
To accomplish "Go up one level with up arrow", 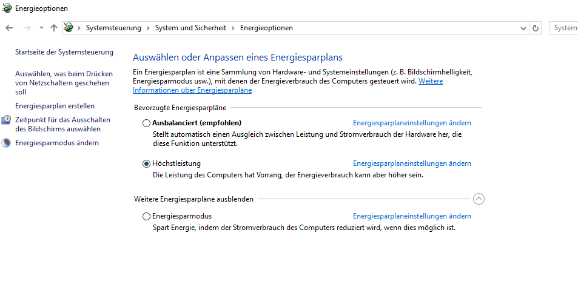I will pyautogui.click(x=54, y=28).
